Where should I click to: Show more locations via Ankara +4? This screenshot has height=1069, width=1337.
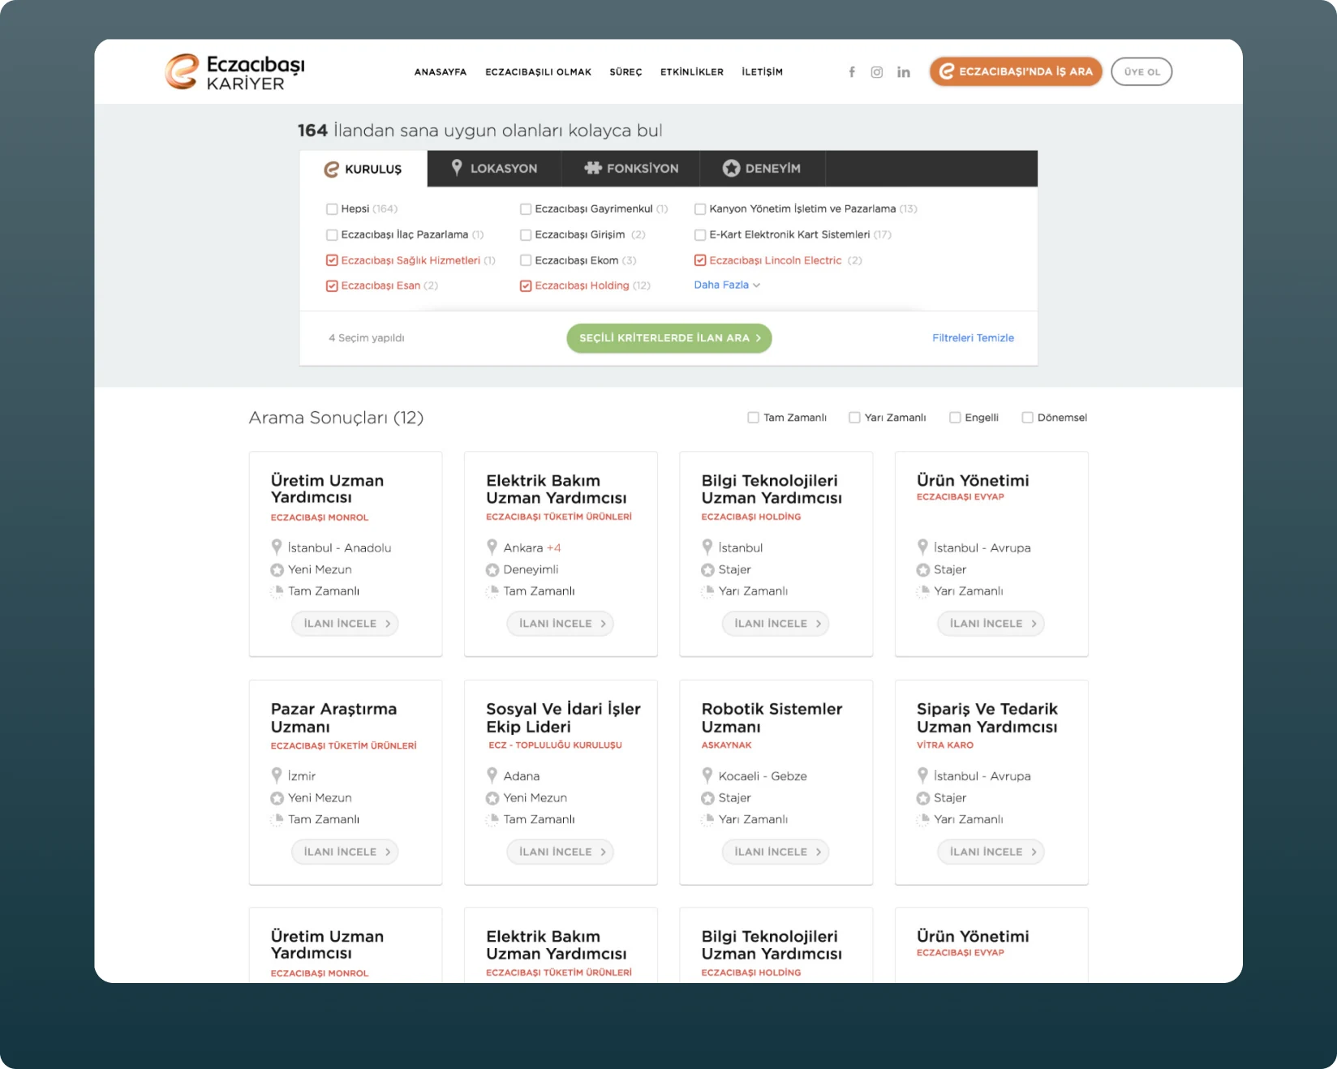(554, 548)
